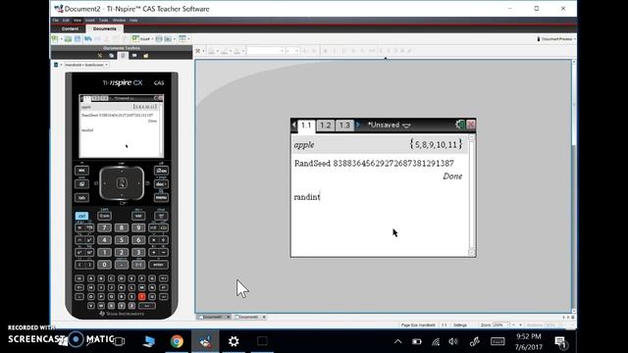Viewport: 628px width, 353px height.
Task: Click the Open Document toolbar icon
Action: (x=68, y=39)
